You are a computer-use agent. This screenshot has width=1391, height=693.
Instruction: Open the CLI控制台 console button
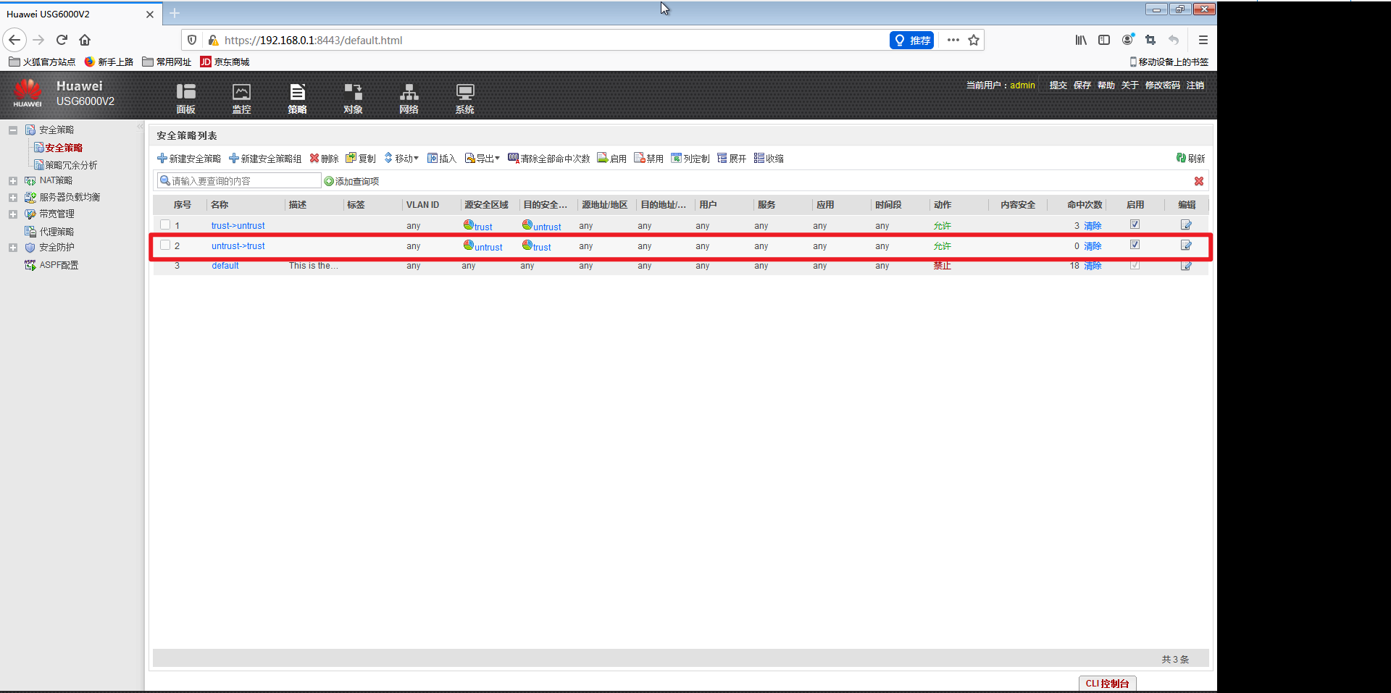1107,684
